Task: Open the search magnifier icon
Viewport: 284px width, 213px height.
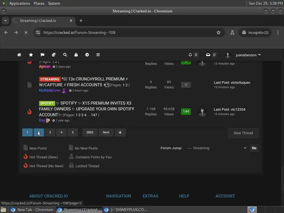Action: [65, 55]
